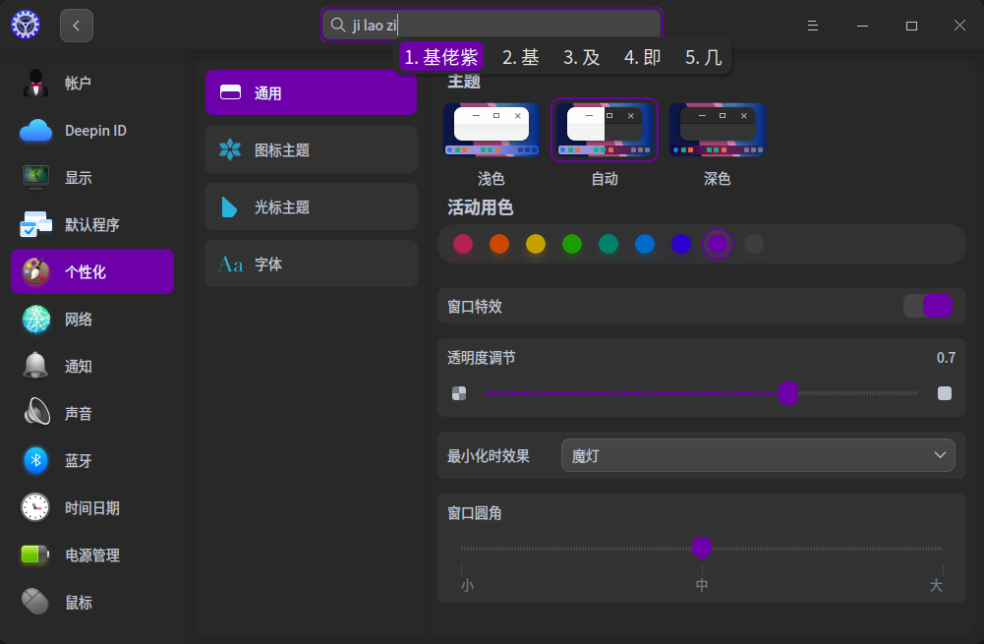Click the 蓝牙 Bluetooth icon
984x644 pixels.
[x=35, y=460]
